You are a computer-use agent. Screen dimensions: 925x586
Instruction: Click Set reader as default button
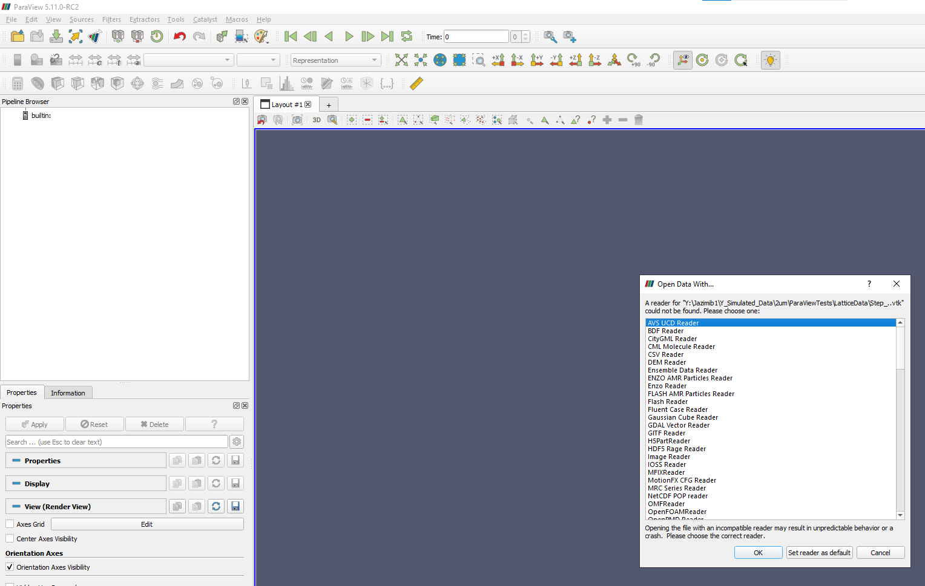[x=820, y=553]
